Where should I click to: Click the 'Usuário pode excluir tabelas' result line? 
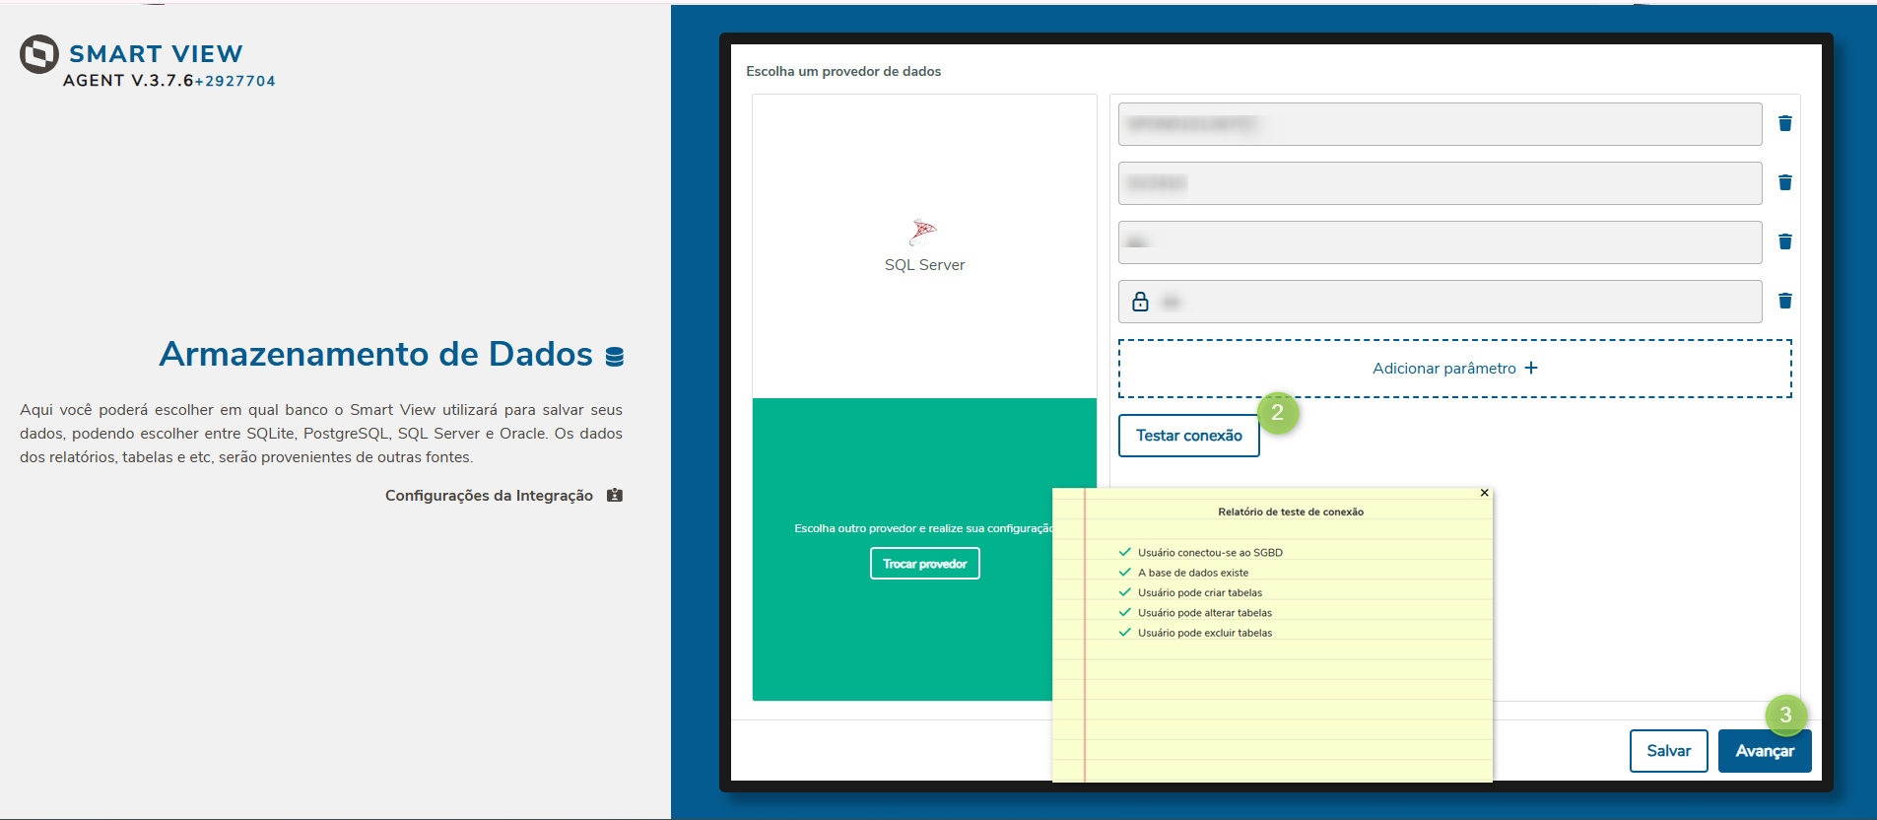coord(1205,633)
